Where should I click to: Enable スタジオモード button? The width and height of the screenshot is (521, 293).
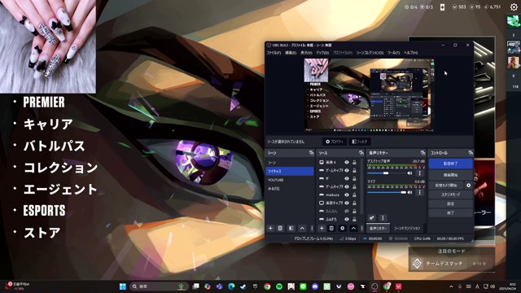(450, 195)
